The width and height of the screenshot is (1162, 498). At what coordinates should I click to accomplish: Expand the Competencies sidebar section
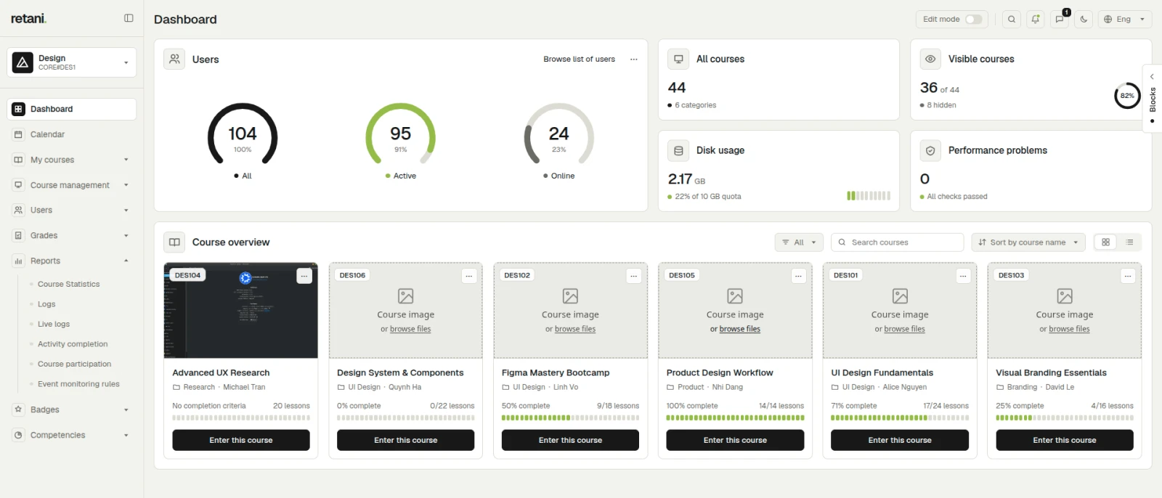pyautogui.click(x=72, y=435)
